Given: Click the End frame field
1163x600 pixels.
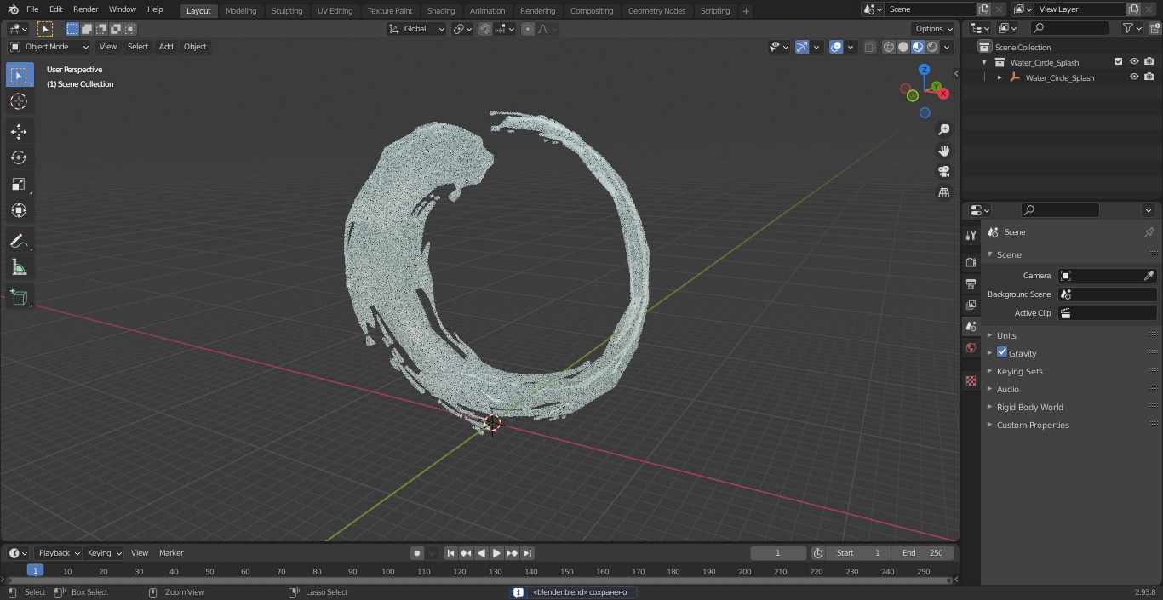Looking at the screenshot, I should (x=923, y=553).
